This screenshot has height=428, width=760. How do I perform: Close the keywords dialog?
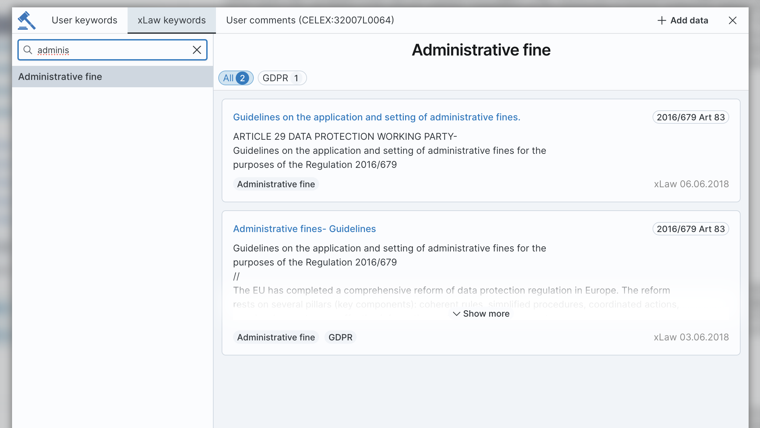pyautogui.click(x=733, y=20)
